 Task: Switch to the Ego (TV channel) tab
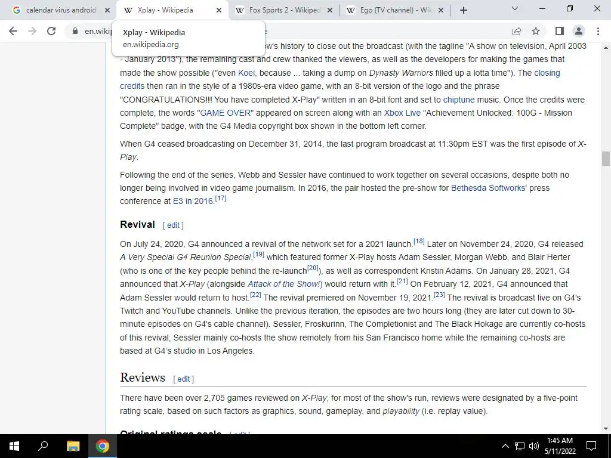point(394,10)
